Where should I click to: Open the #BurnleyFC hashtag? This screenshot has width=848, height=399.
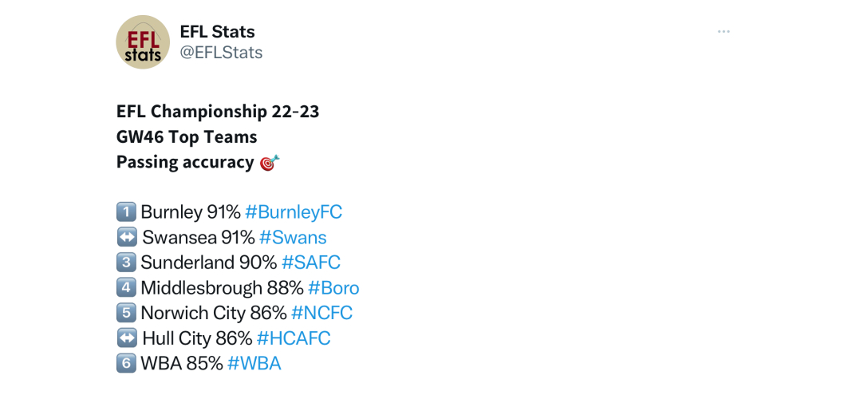(x=293, y=212)
